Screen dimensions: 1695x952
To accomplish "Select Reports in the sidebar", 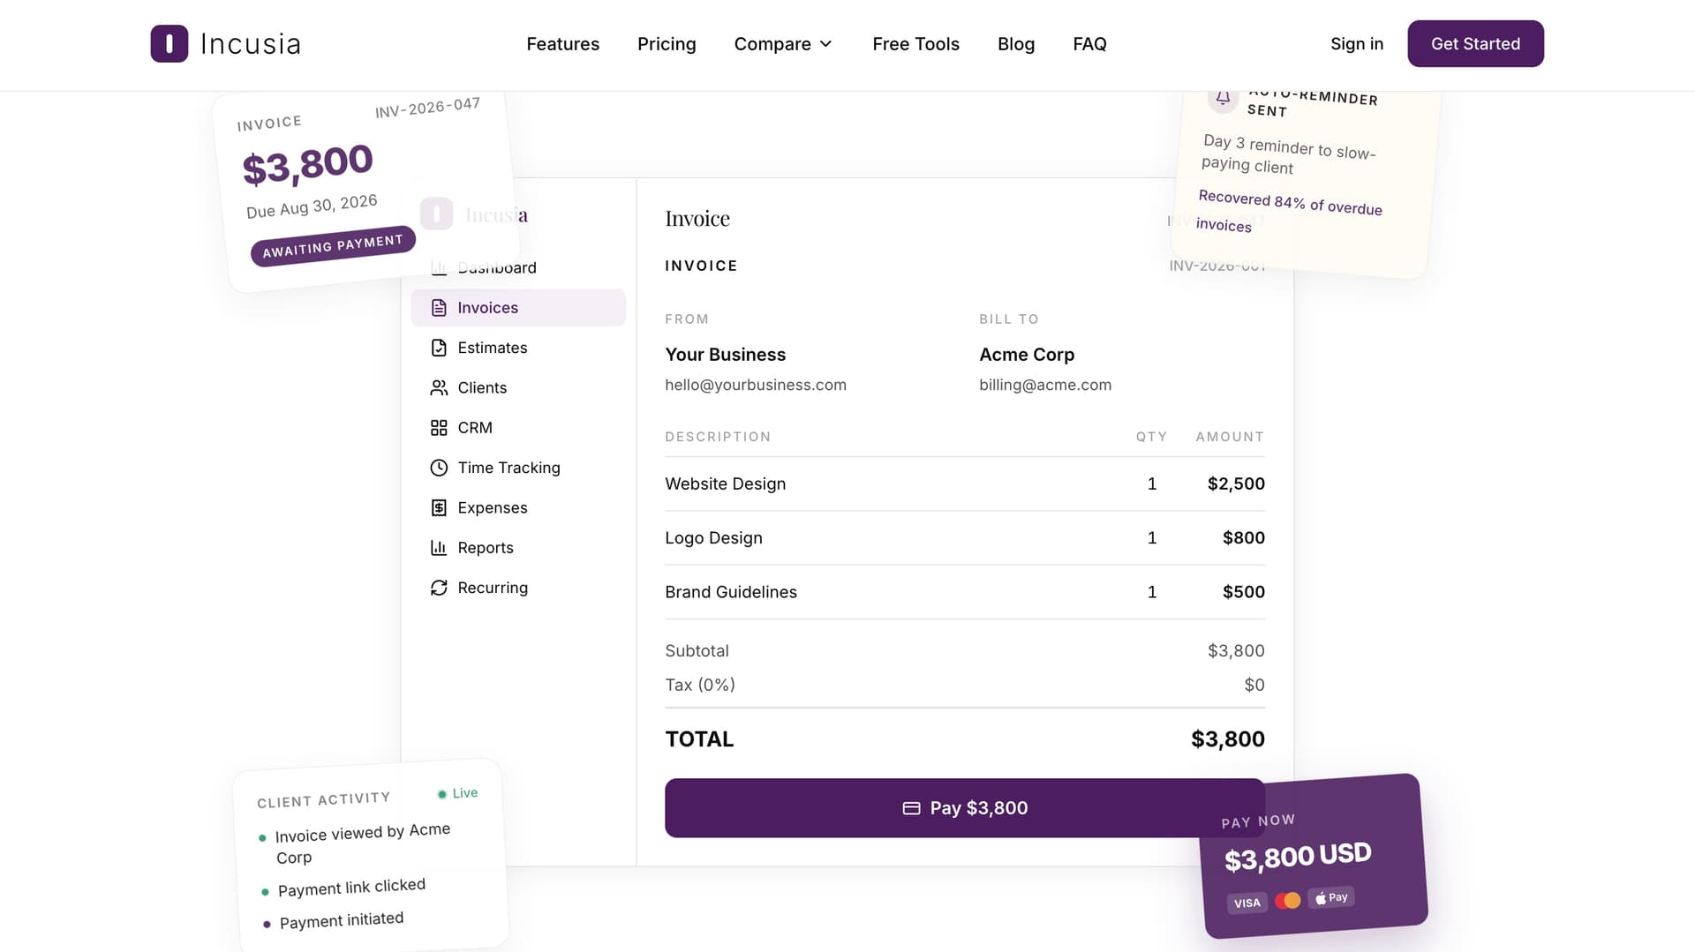I will point(518,548).
